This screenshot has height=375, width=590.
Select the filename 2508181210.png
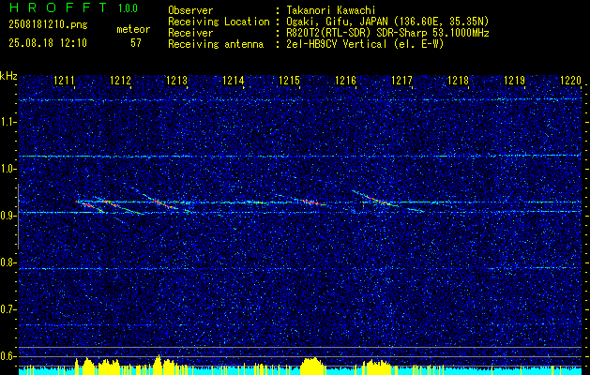pos(48,25)
